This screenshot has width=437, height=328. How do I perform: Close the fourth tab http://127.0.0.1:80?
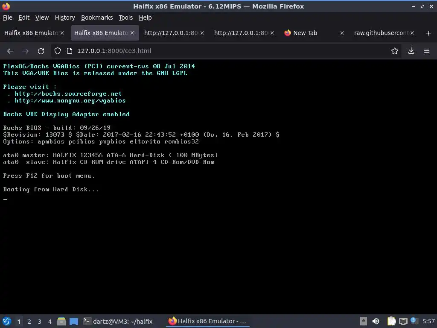(x=272, y=33)
